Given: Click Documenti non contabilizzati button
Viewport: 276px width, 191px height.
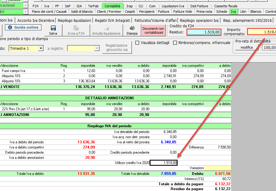Looking at the screenshot, I should pos(153,31).
